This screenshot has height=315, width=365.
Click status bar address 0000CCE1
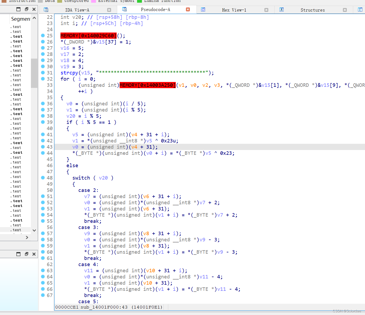pos(67,307)
